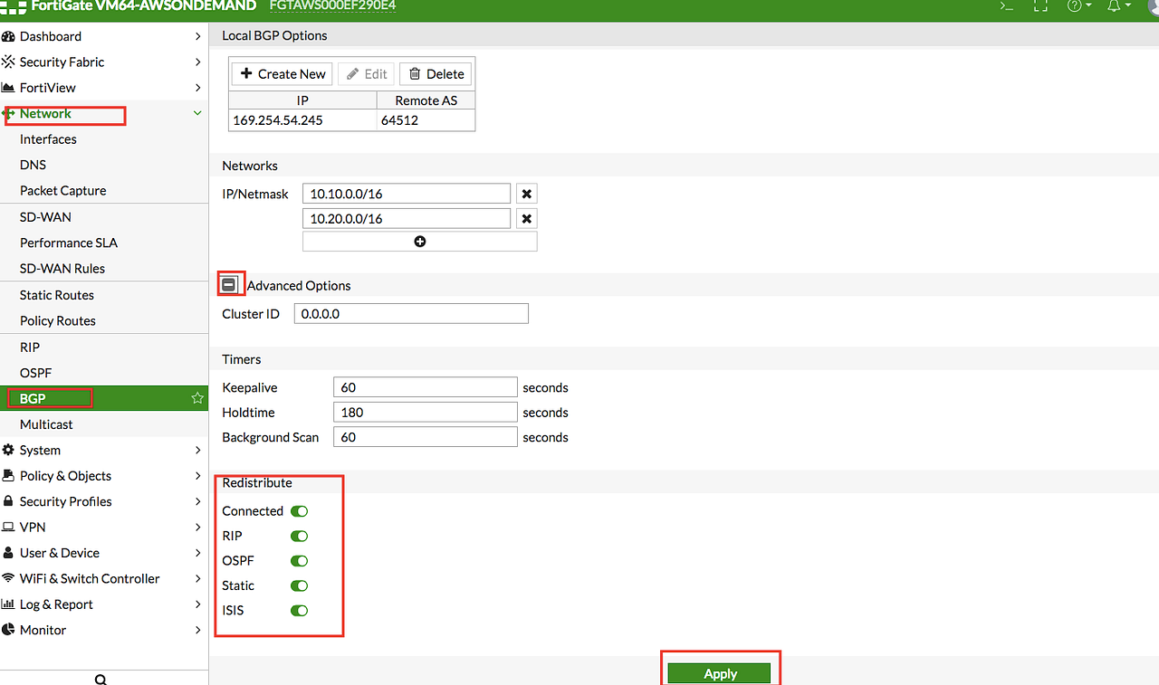Click the Remote AS column header
This screenshot has height=685, width=1159.
[x=426, y=100]
